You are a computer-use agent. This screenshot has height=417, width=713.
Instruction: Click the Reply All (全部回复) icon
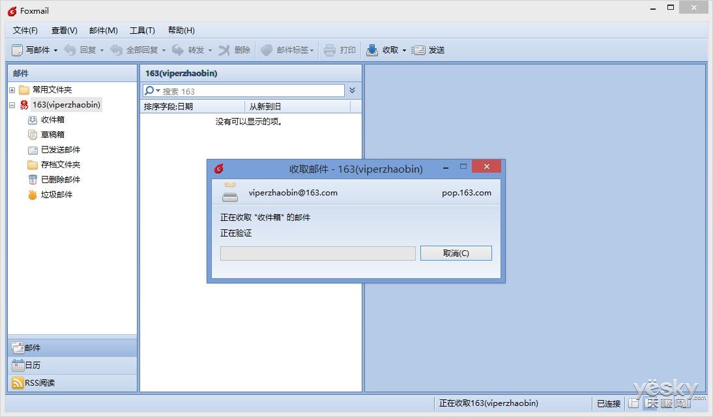tap(117, 50)
